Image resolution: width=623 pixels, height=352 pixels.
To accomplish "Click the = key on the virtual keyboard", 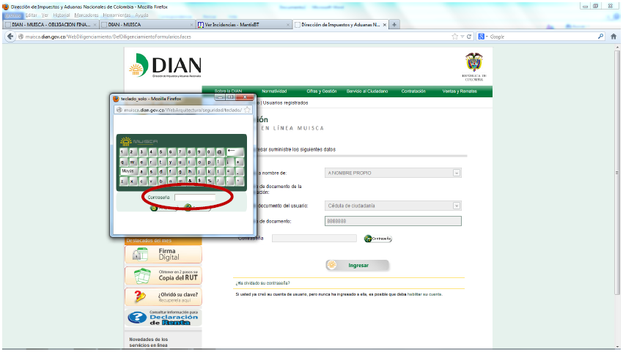I will pyautogui.click(x=229, y=171).
